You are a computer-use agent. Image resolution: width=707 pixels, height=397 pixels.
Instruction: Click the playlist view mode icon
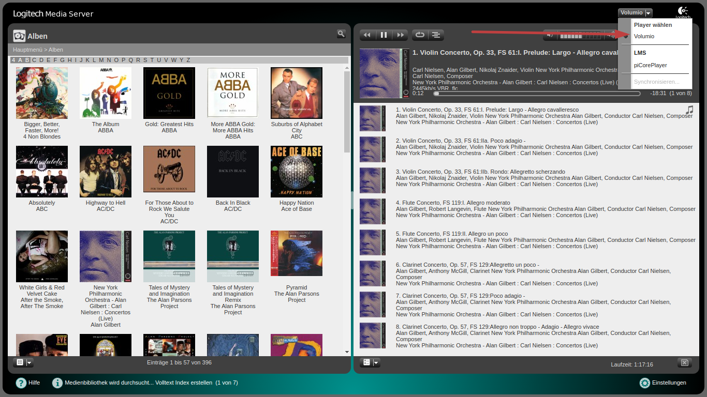pyautogui.click(x=366, y=362)
